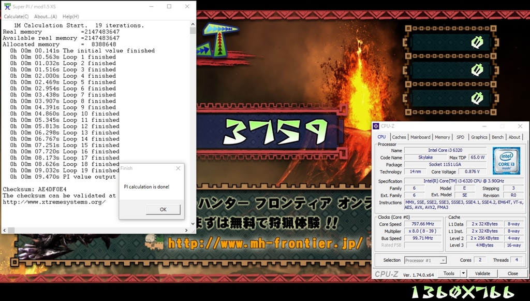Click the Close button in CPU-Z

pyautogui.click(x=512, y=274)
